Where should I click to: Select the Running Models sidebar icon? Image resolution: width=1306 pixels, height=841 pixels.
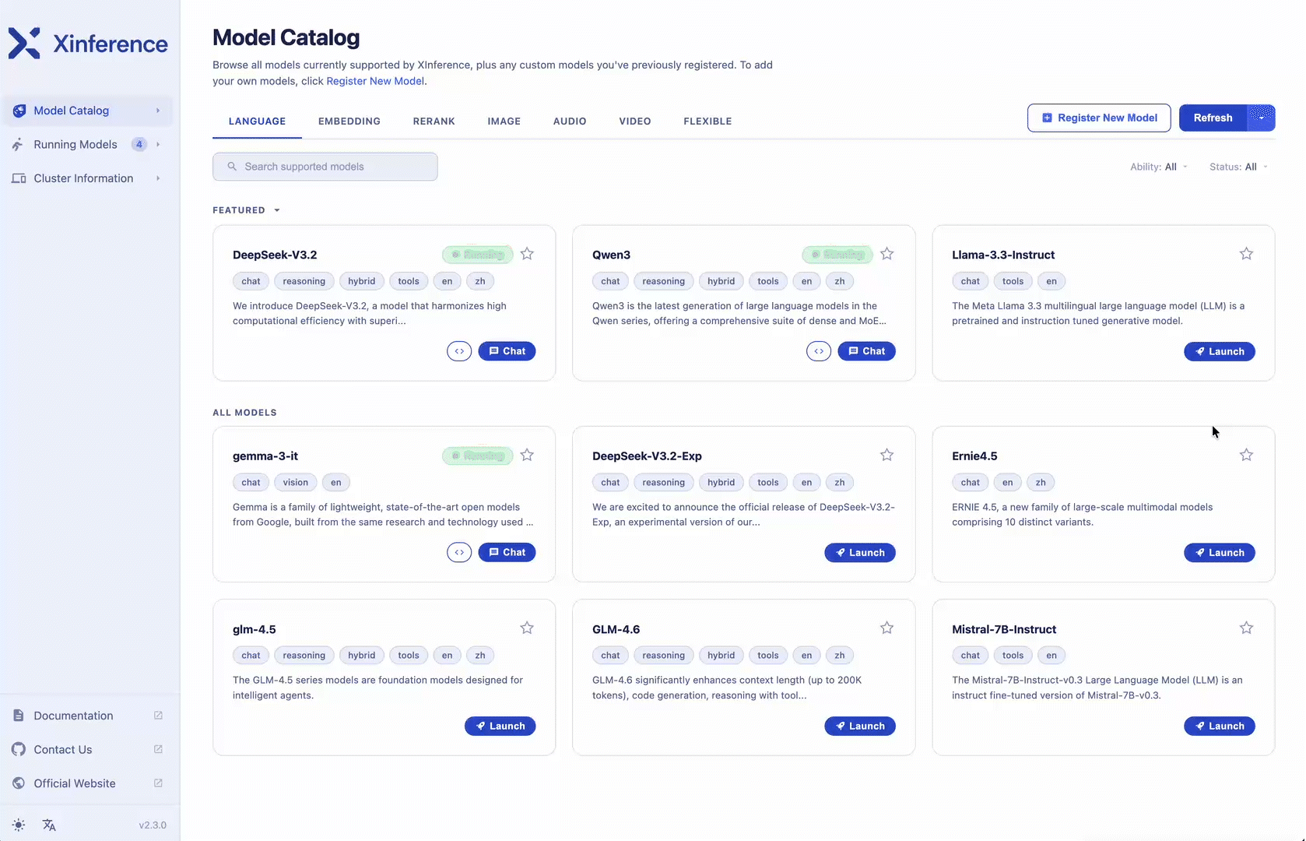tap(19, 144)
